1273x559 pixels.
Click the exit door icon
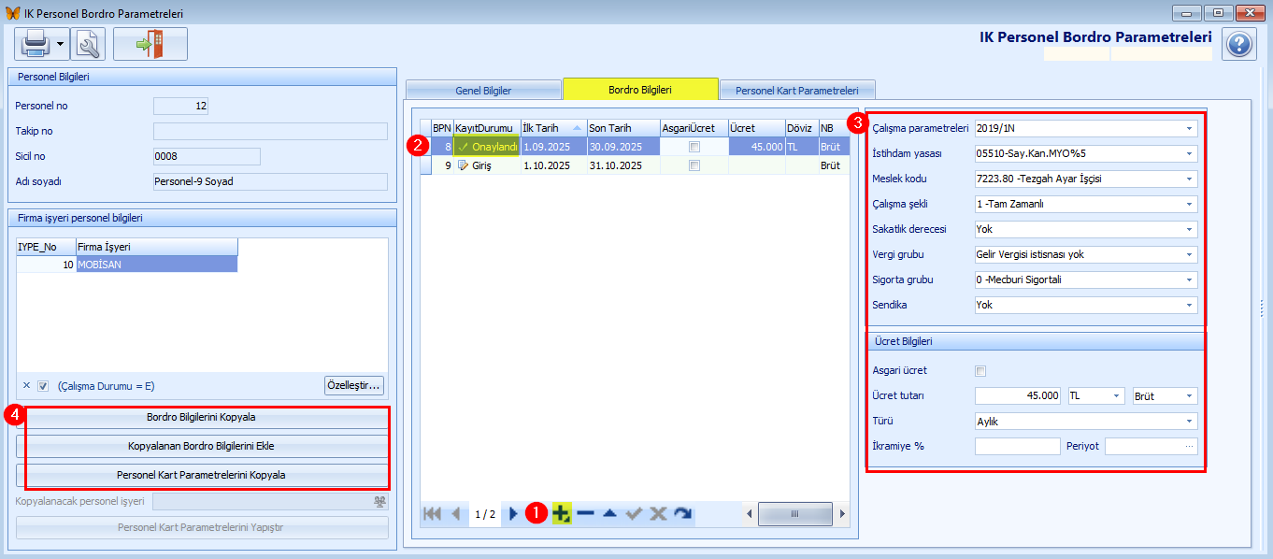click(x=150, y=44)
